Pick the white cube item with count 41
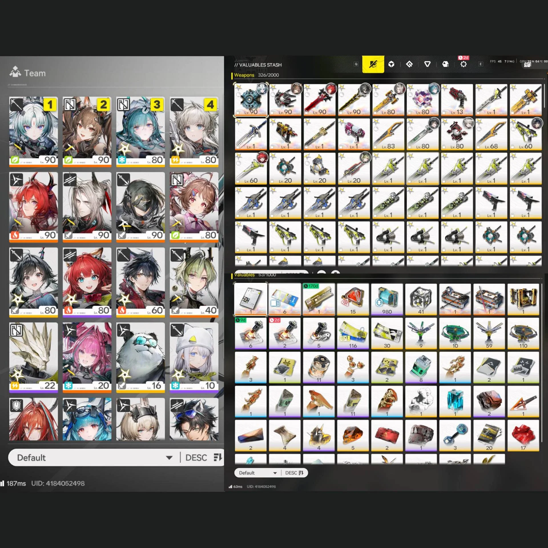Screen dimensions: 548x548 click(421, 299)
